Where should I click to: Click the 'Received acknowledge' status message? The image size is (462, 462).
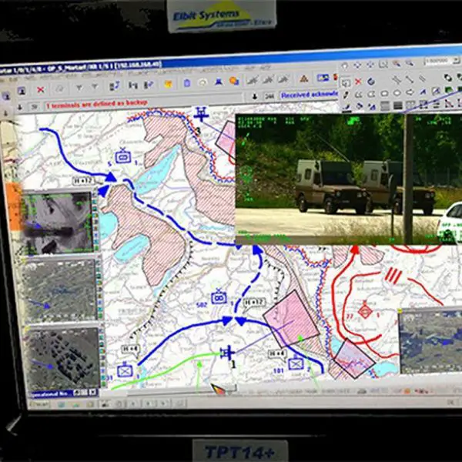click(310, 95)
